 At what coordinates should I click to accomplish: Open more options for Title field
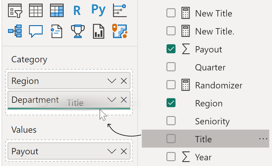click(x=263, y=139)
